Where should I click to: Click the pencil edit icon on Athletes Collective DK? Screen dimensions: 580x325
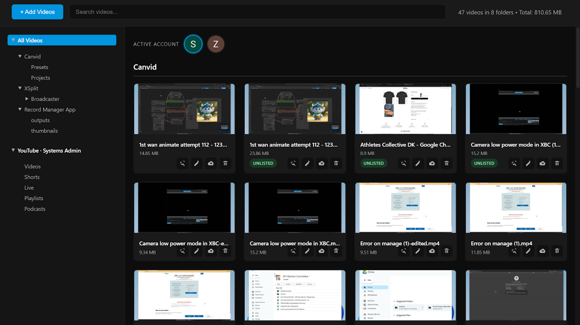pos(417,163)
